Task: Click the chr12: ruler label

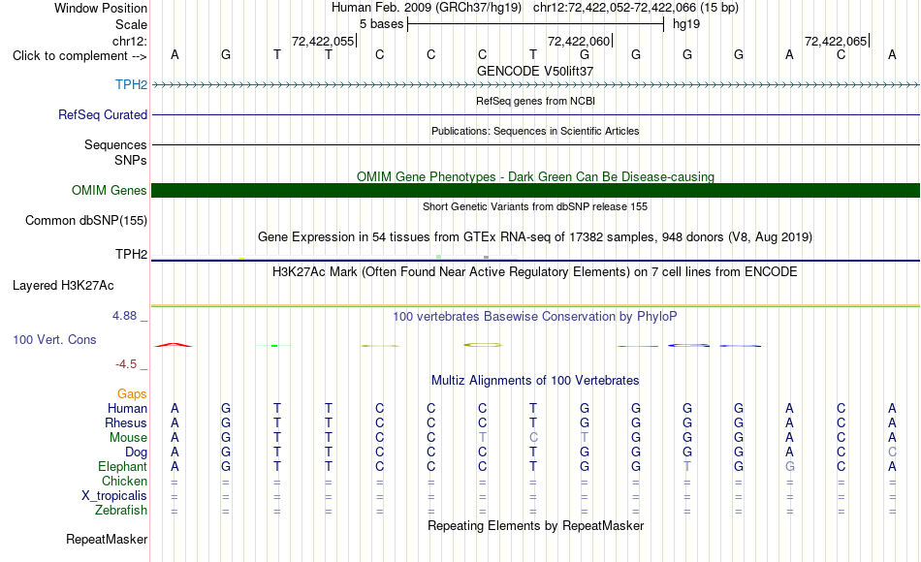Action: [x=129, y=41]
